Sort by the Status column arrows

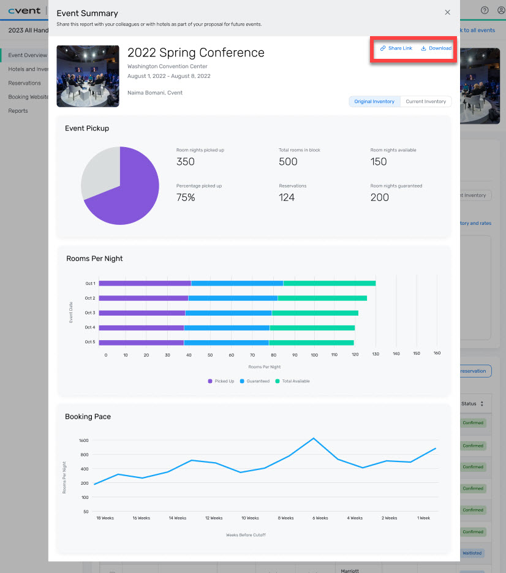click(481, 404)
